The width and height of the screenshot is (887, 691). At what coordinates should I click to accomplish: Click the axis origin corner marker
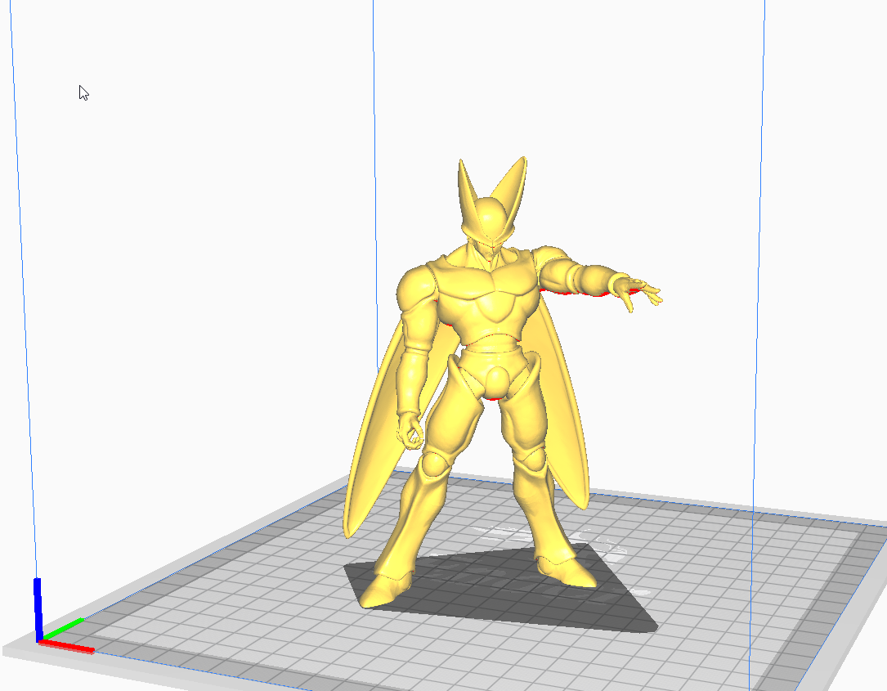(39, 639)
